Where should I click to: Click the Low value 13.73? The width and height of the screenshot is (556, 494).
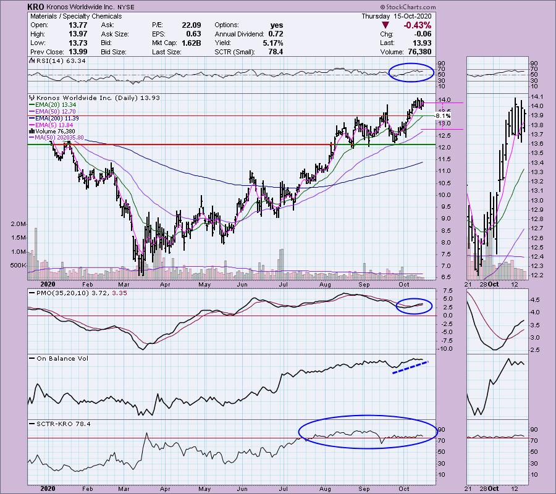78,43
